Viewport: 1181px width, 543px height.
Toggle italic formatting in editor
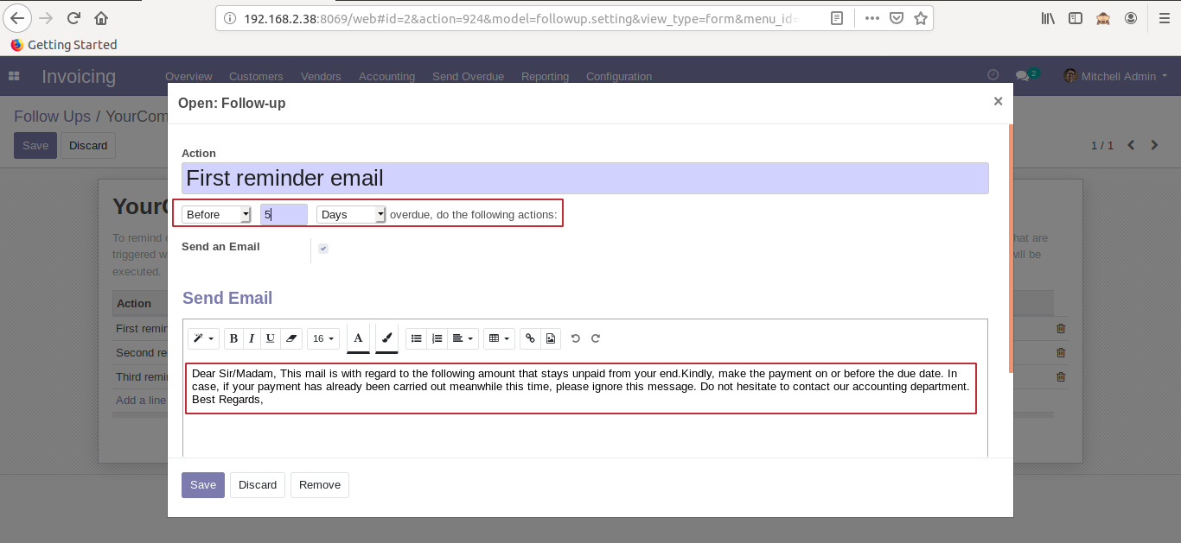(252, 338)
